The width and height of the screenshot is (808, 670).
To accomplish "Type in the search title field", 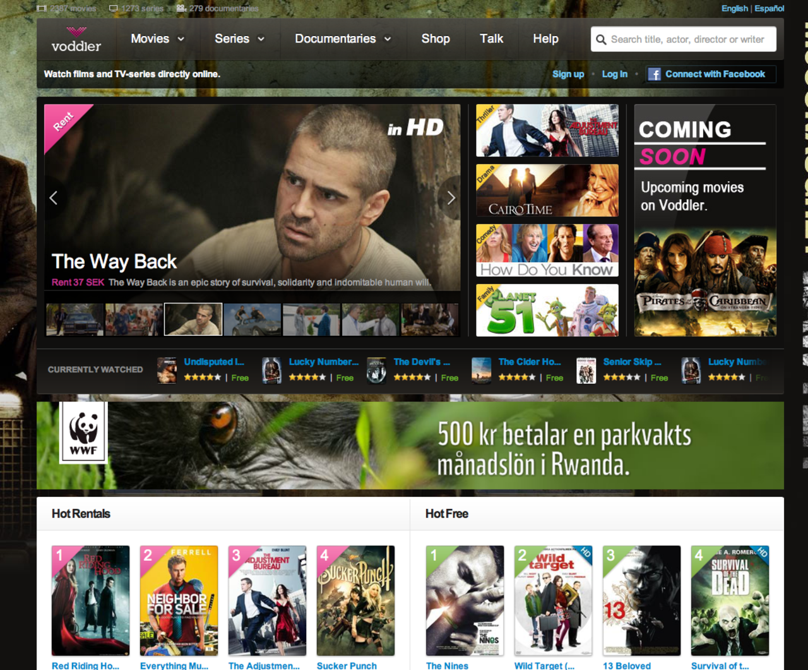I will coord(688,40).
